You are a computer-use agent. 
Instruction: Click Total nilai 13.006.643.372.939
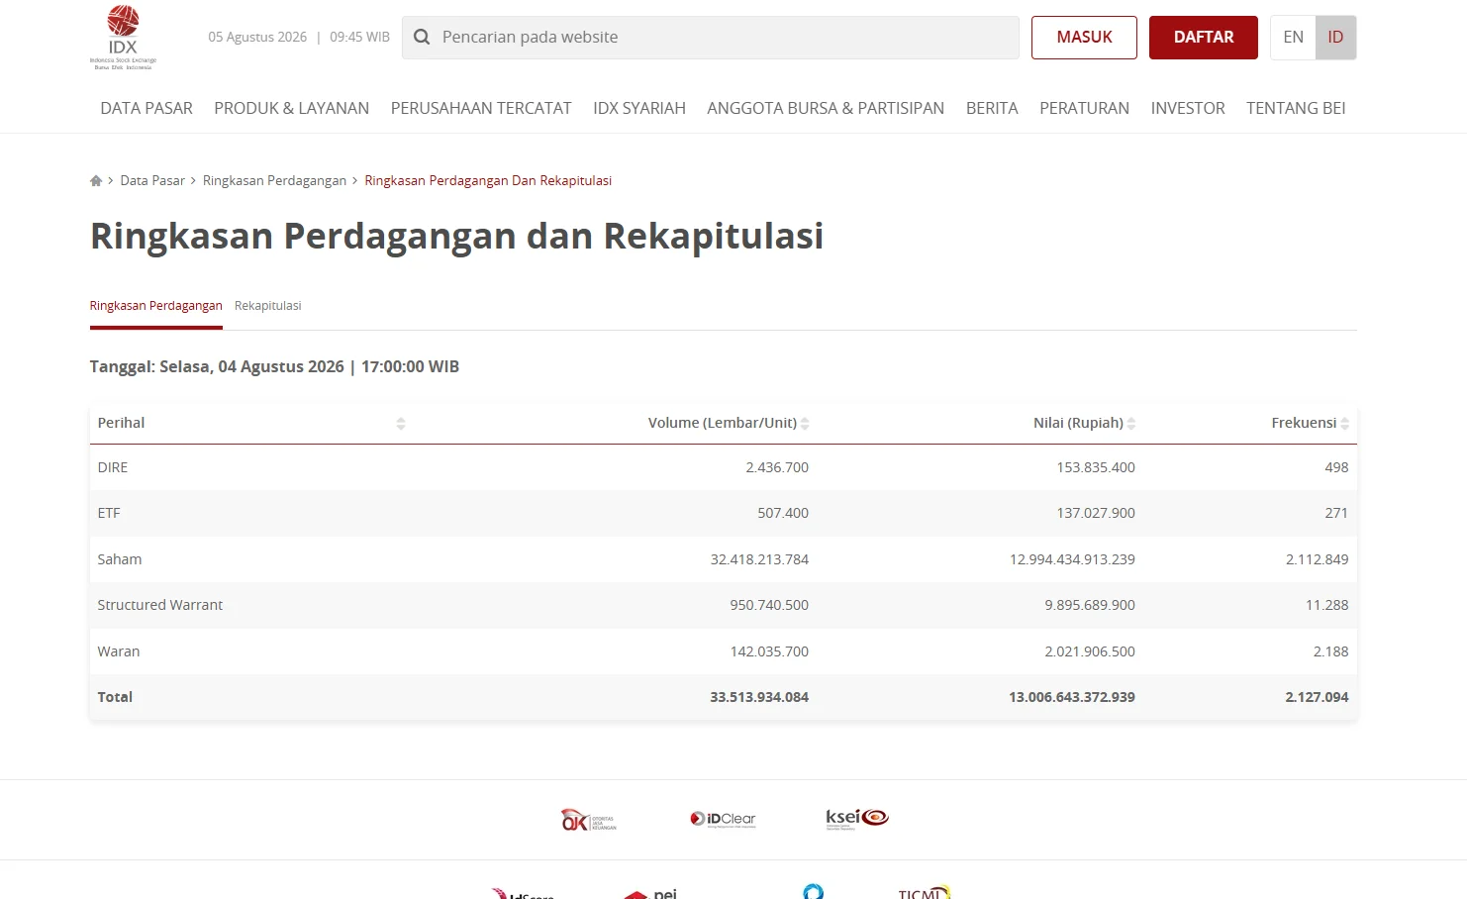[1072, 697]
